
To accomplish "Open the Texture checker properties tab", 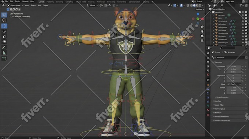I will [208, 115].
